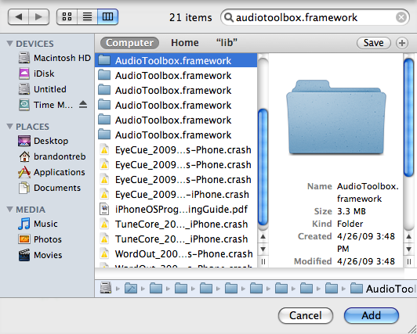Save the current search
The image size is (417, 334).
[374, 43]
